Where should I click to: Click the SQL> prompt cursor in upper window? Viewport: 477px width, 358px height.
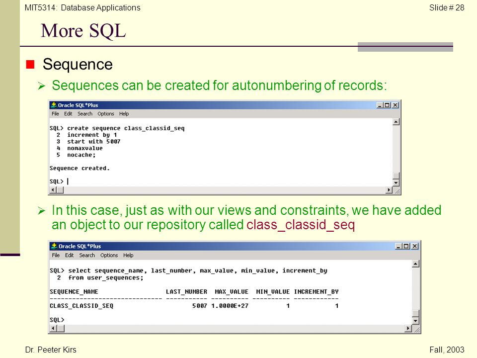pos(68,181)
